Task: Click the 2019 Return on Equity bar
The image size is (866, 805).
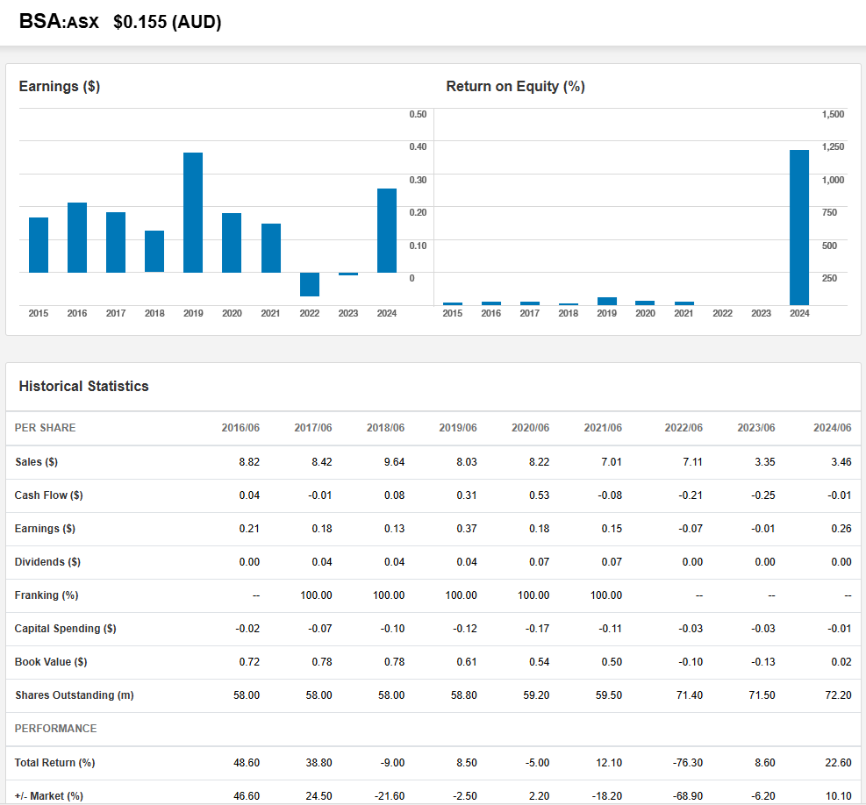Action: (607, 301)
